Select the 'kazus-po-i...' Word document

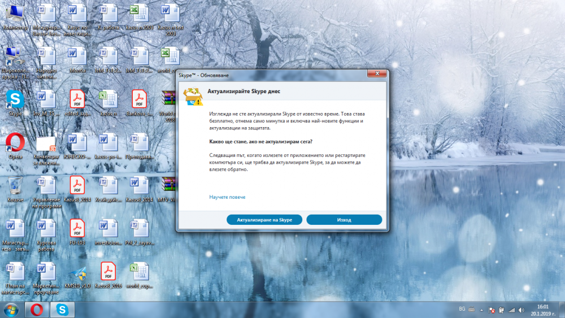click(x=108, y=146)
